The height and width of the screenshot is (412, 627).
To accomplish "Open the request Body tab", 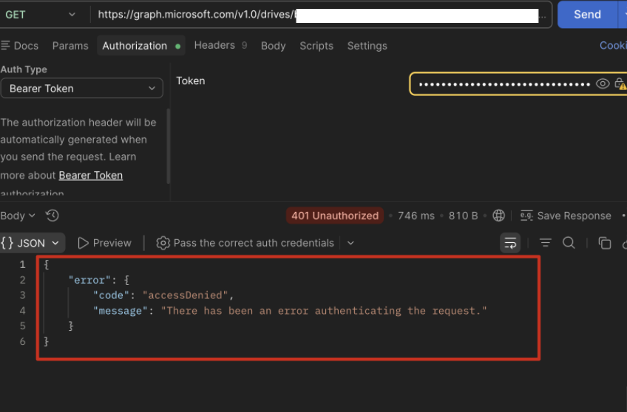I will [273, 46].
